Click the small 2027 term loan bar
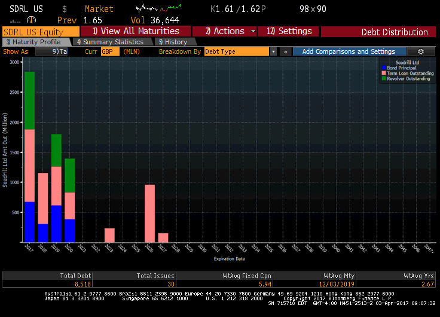 coord(163,237)
